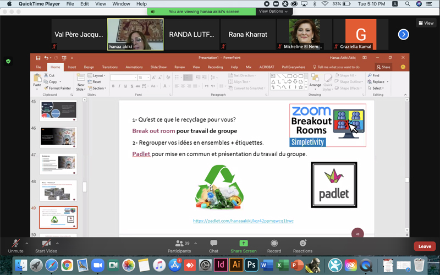Click the Record meeting icon

(274, 243)
